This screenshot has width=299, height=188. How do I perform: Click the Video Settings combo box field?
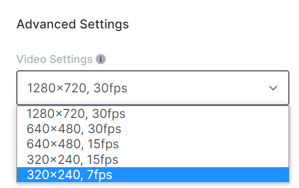(x=153, y=88)
